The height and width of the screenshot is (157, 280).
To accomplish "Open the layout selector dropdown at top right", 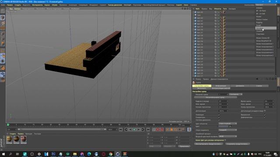I will [266, 5].
